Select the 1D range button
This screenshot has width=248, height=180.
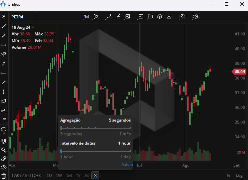tap(49, 176)
